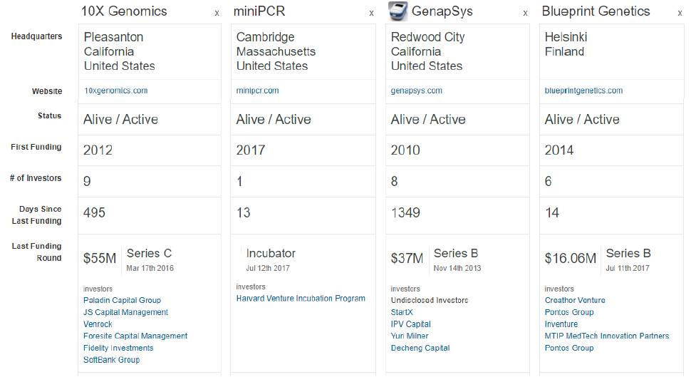696x392 pixels.
Task: Select the Venrock investor link
Action: pyautogui.click(x=98, y=324)
